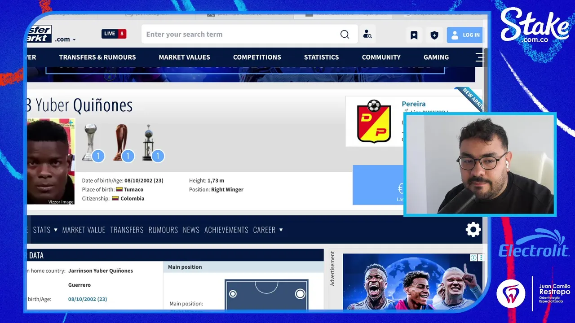Image resolution: width=575 pixels, height=323 pixels.
Task: Open the advanced person search icon
Action: (367, 35)
